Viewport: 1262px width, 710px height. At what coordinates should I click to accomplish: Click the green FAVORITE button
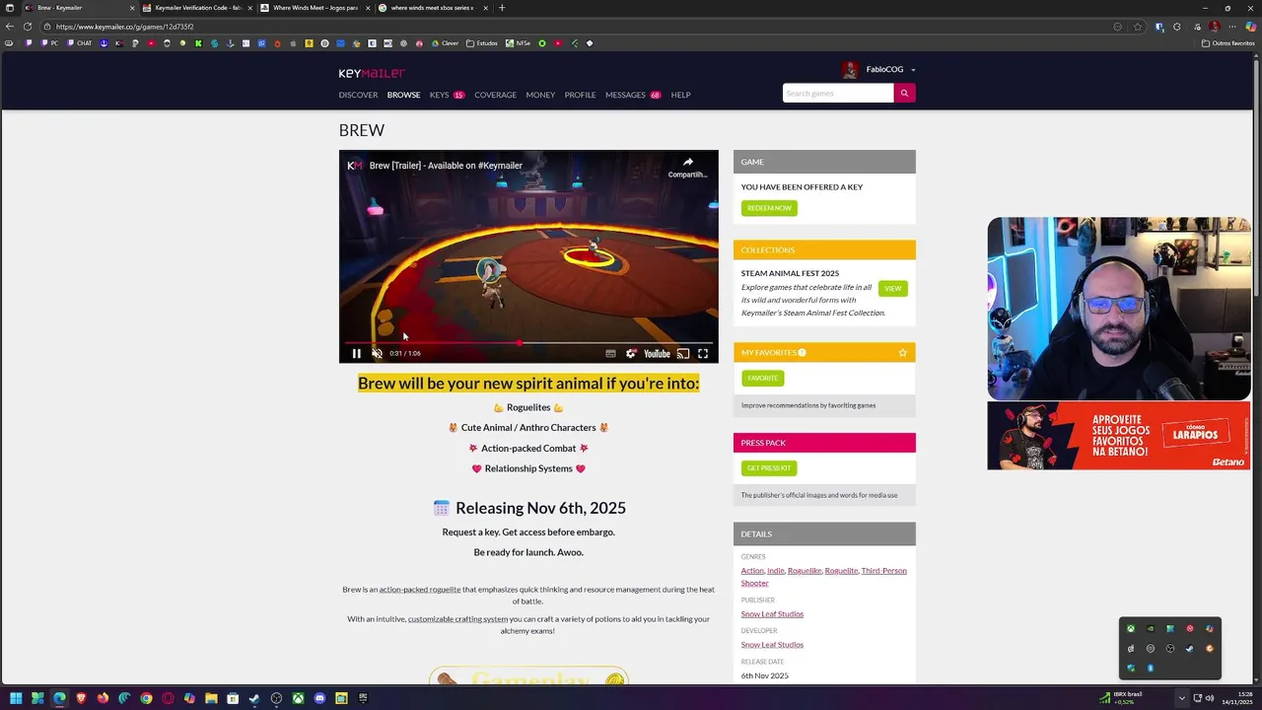pyautogui.click(x=762, y=378)
